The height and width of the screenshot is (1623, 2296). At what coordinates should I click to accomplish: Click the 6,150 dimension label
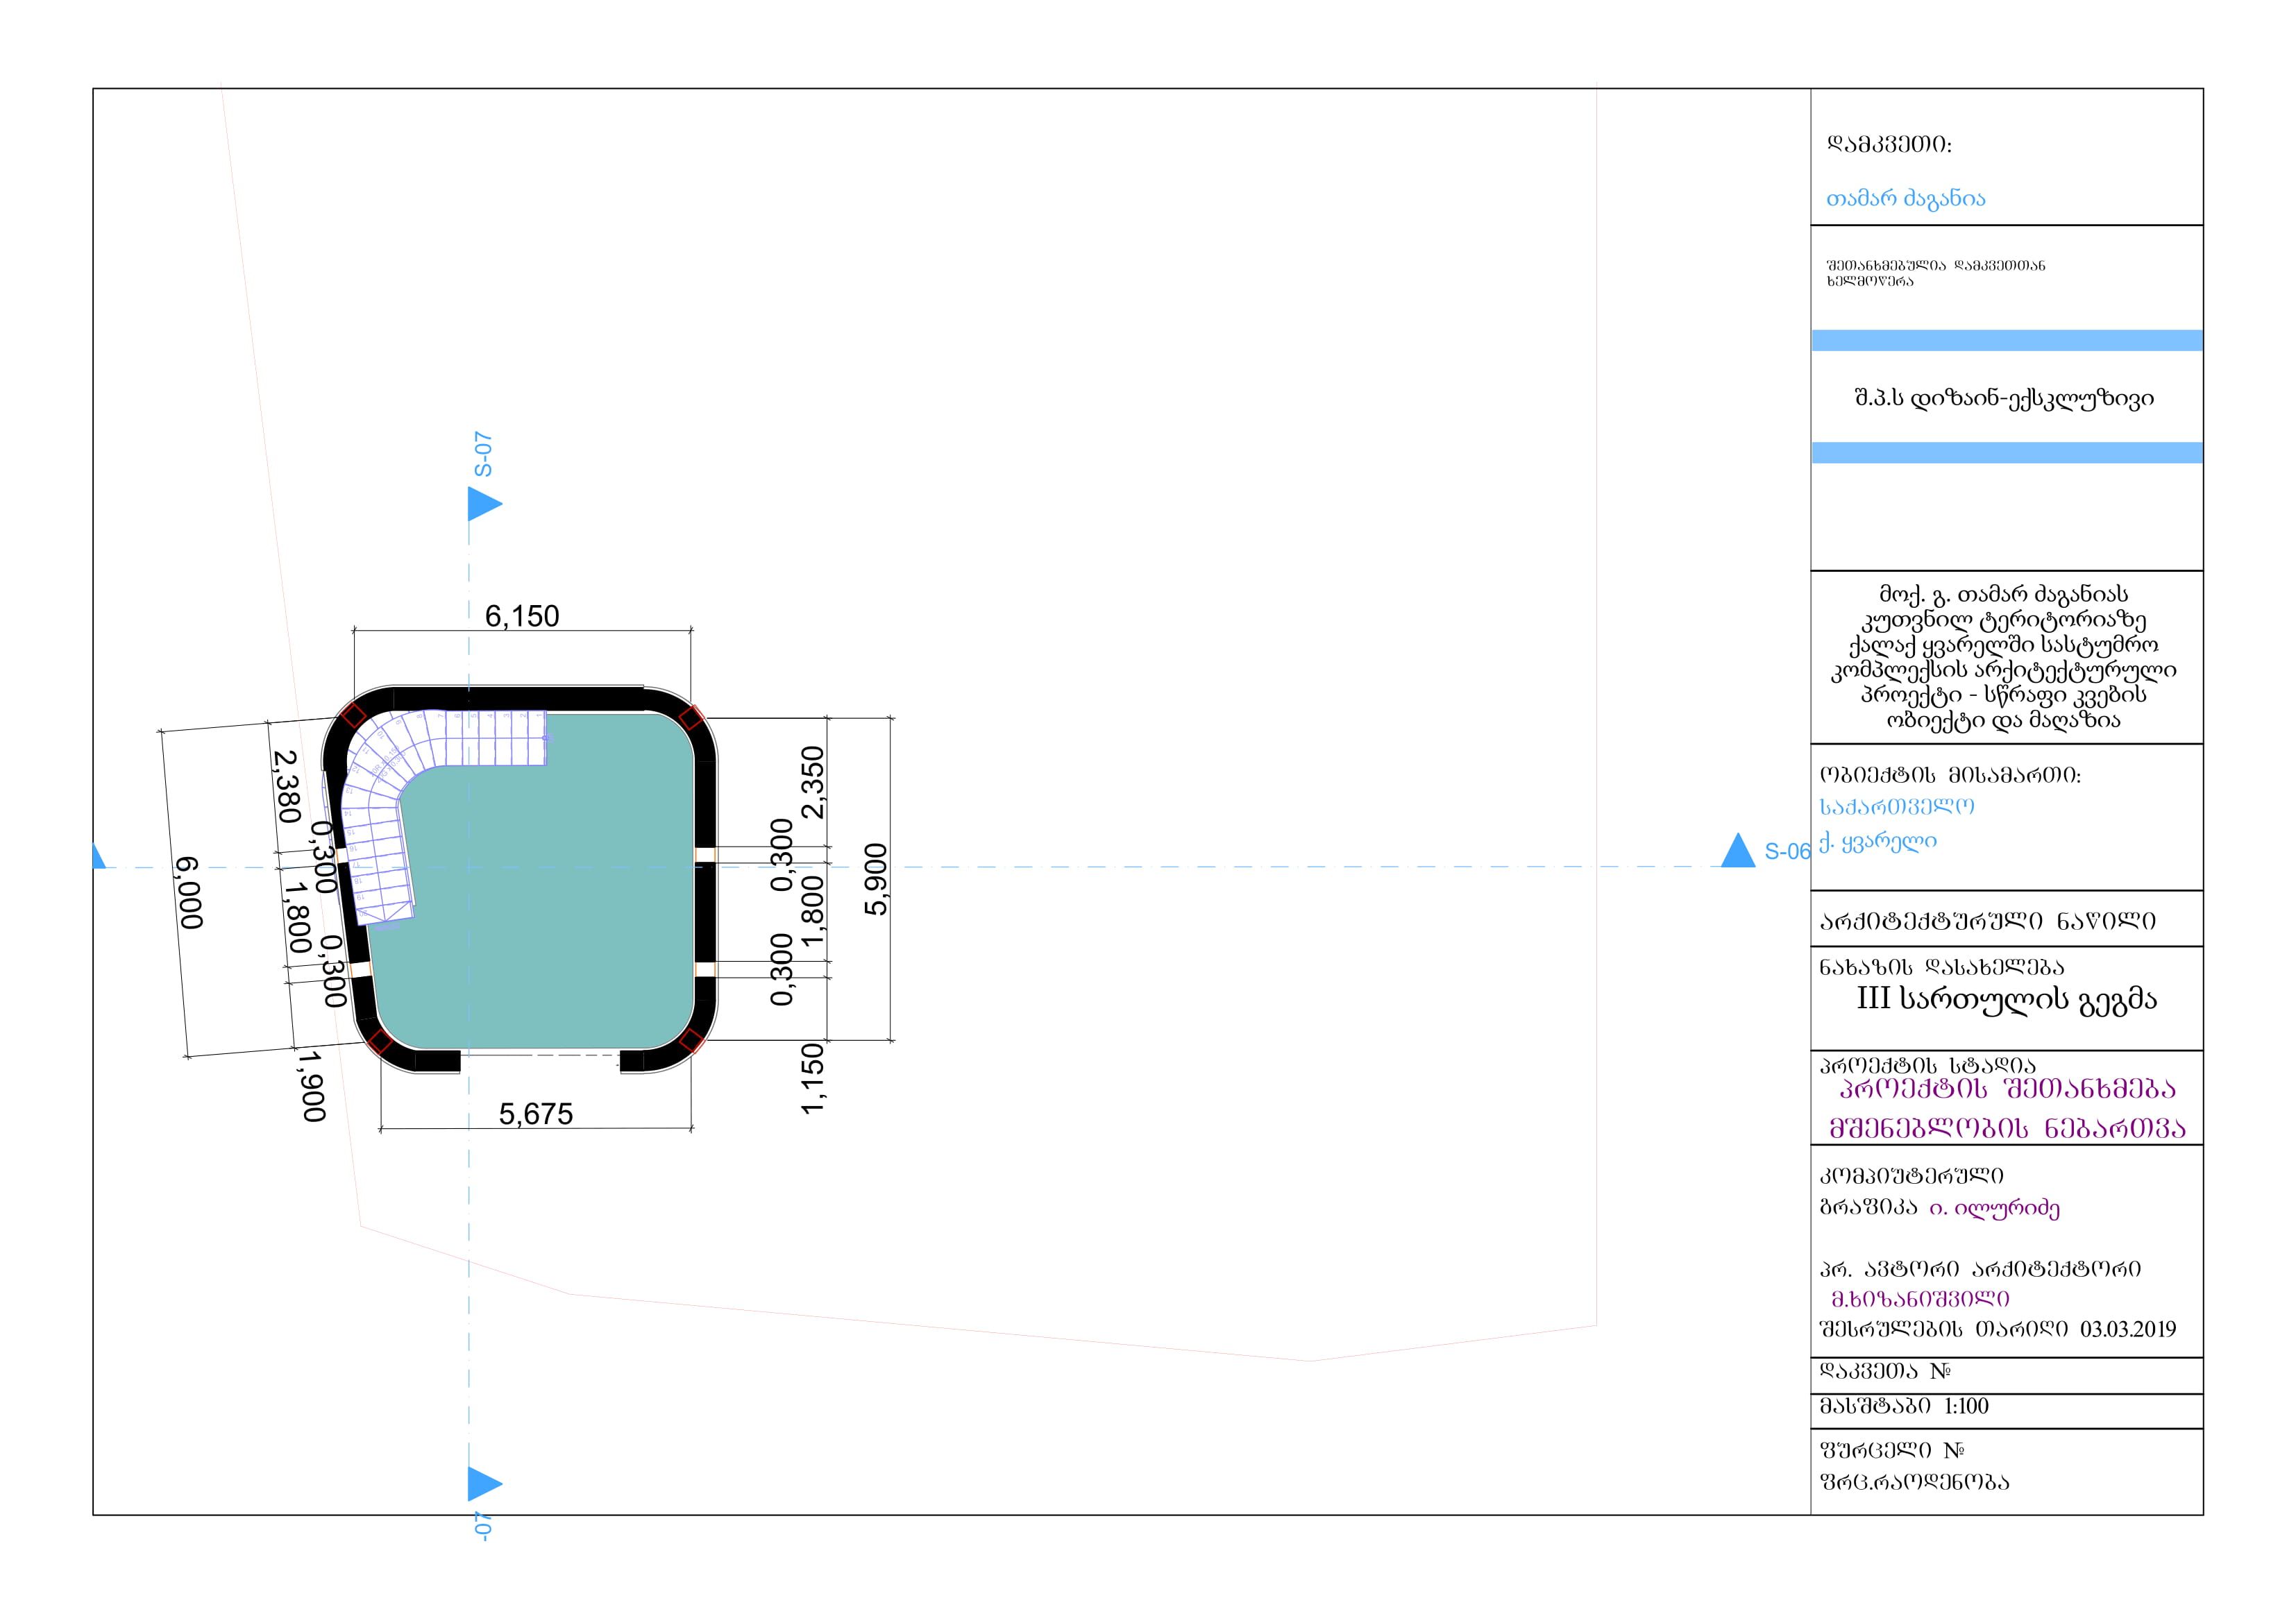click(x=522, y=616)
